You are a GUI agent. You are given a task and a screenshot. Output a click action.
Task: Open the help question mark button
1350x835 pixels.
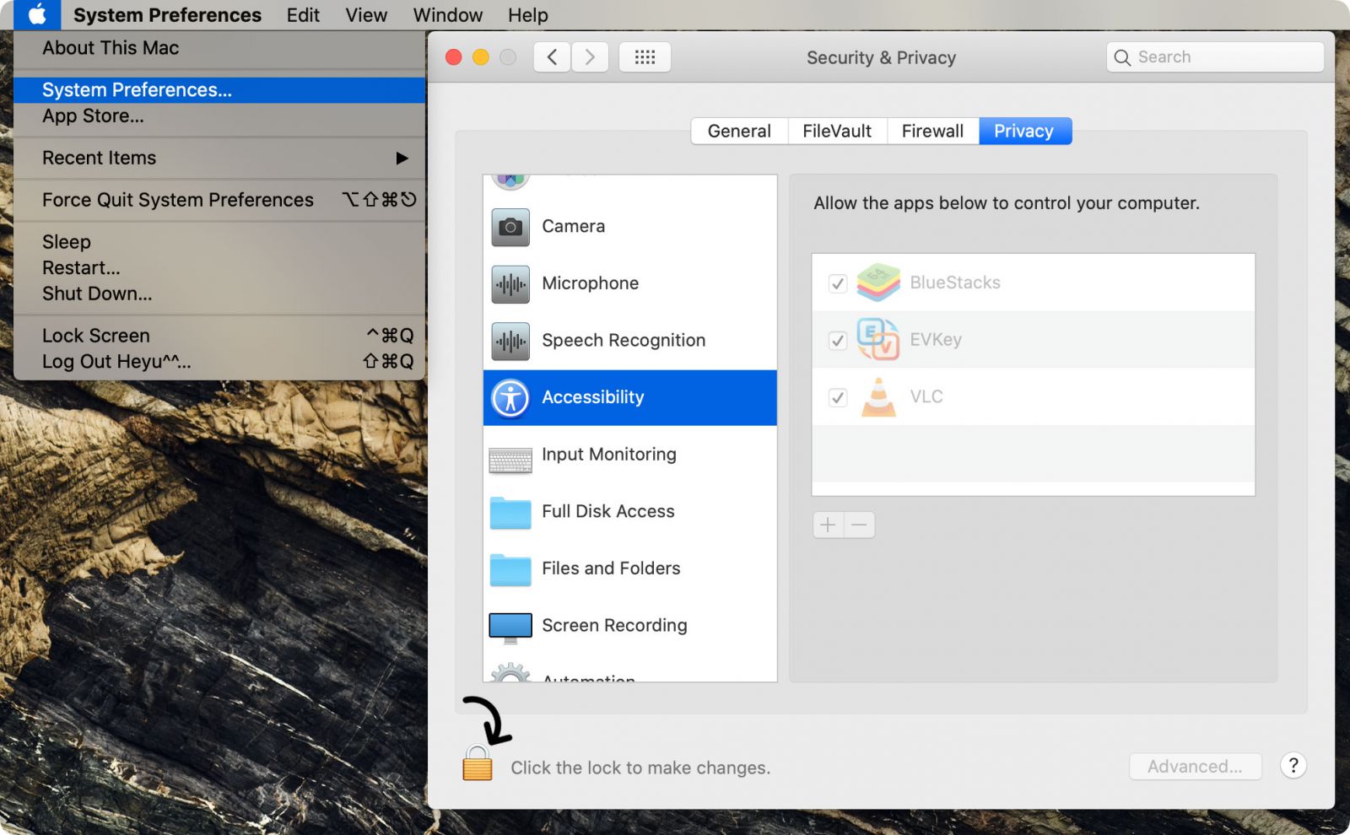[1293, 765]
